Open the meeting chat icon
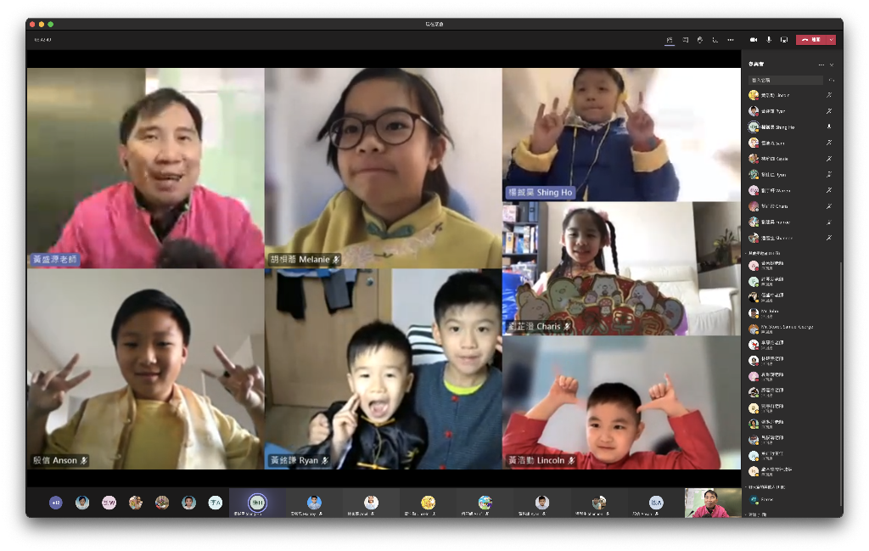869x551 pixels. [685, 40]
